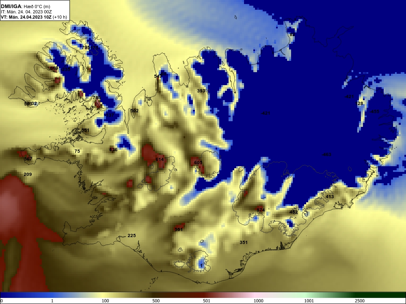This screenshot has height=304, width=406.
Task: Click the legend tick label 500
Action: (156, 301)
